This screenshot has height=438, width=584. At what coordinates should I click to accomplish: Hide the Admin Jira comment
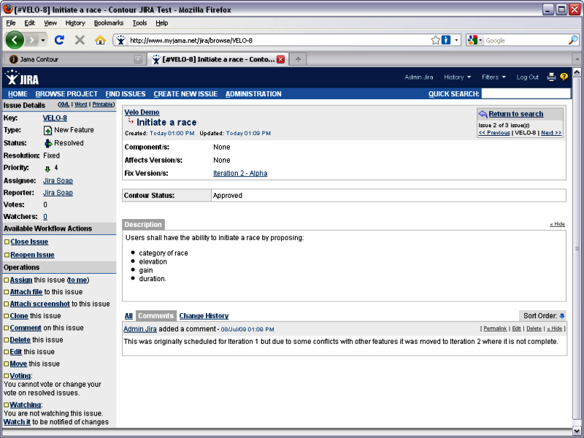coord(555,328)
